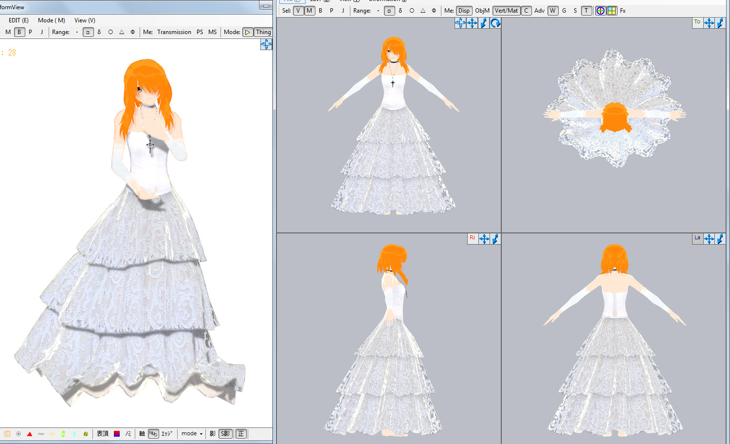Click the red-blue gradient color swatch
Viewport: 730px width, 444px height.
point(117,434)
